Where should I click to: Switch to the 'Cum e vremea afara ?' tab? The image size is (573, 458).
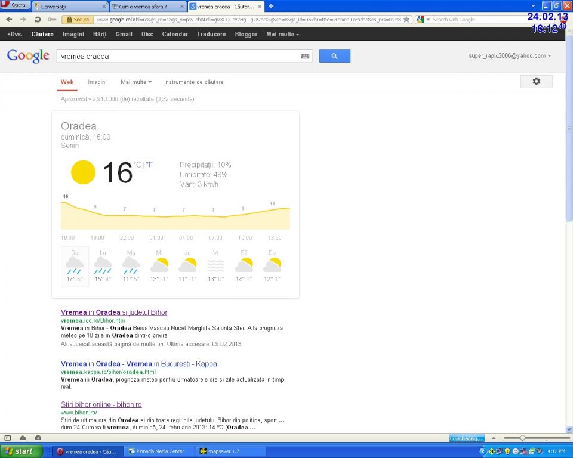coord(147,6)
